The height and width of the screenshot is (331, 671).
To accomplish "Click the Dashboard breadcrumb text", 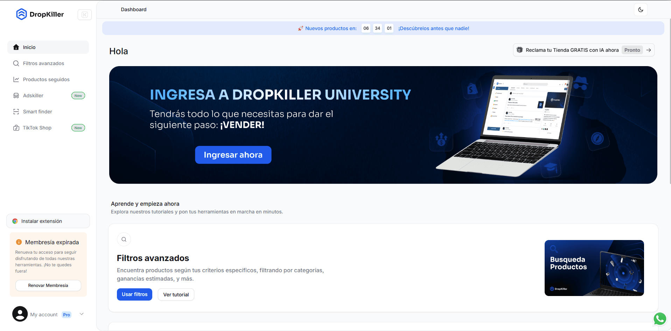I will point(134,9).
